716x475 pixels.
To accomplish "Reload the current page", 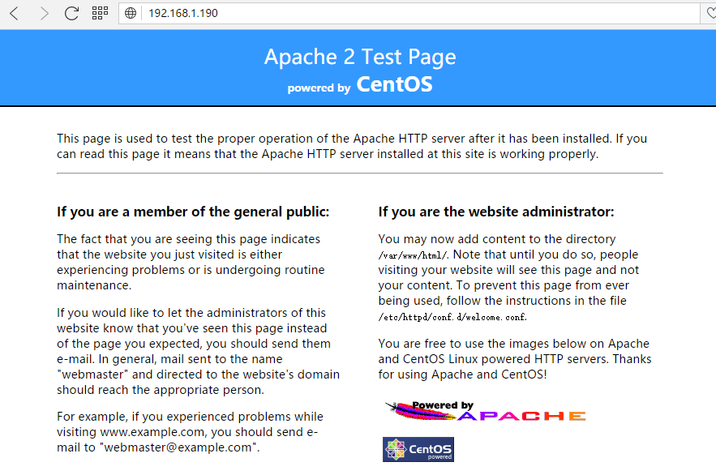I will 71,13.
